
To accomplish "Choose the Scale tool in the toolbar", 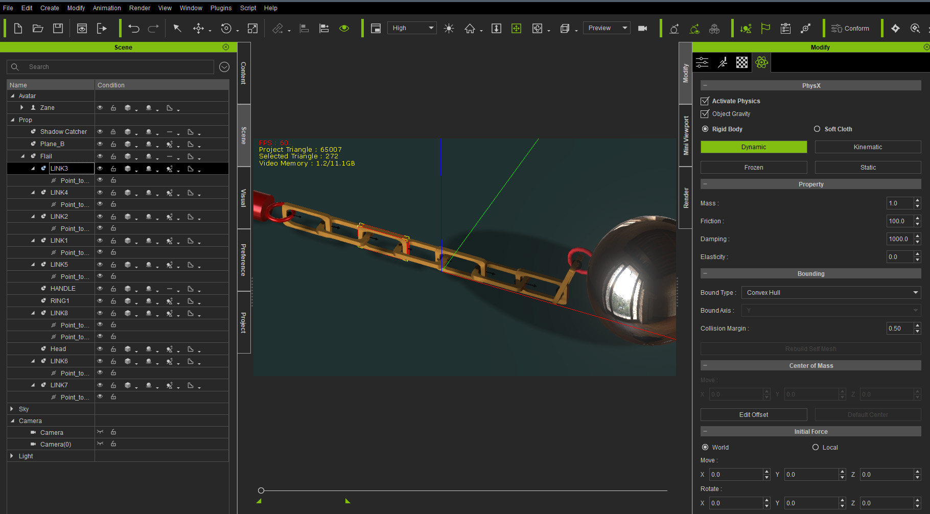I will (x=252, y=29).
